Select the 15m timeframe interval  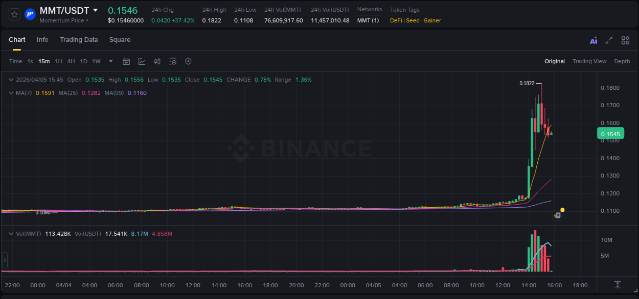[x=44, y=61]
